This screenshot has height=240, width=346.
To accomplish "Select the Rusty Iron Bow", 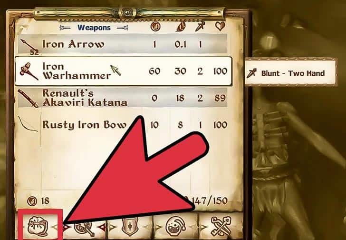I will [123, 125].
